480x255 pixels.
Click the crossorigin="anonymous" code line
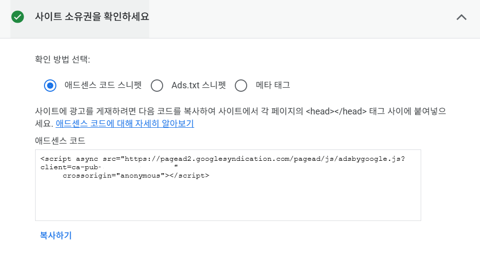click(114, 175)
